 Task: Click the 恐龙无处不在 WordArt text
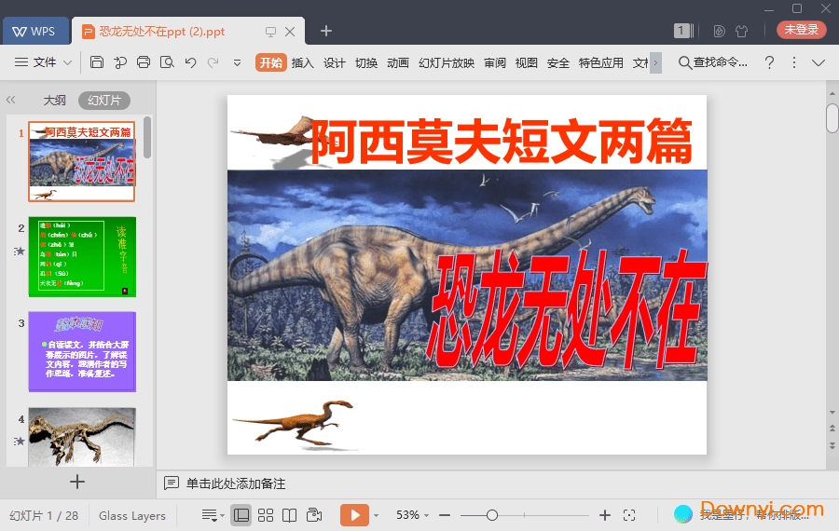(x=566, y=309)
